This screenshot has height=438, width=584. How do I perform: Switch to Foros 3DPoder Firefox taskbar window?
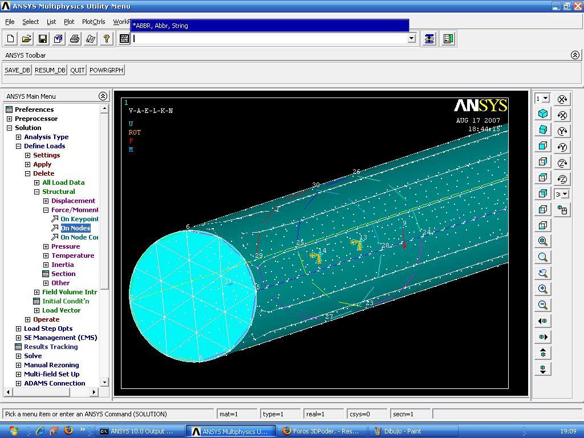pyautogui.click(x=322, y=431)
